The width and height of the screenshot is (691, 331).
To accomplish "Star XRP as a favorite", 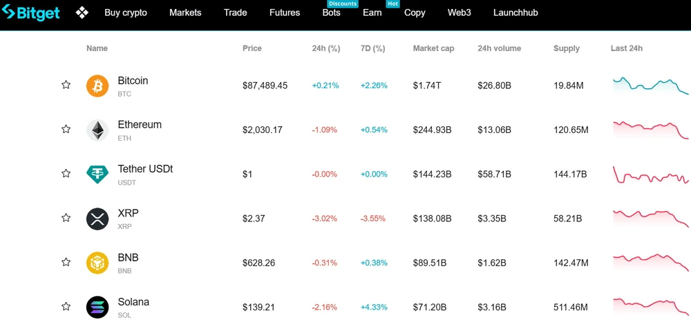I will click(x=66, y=218).
